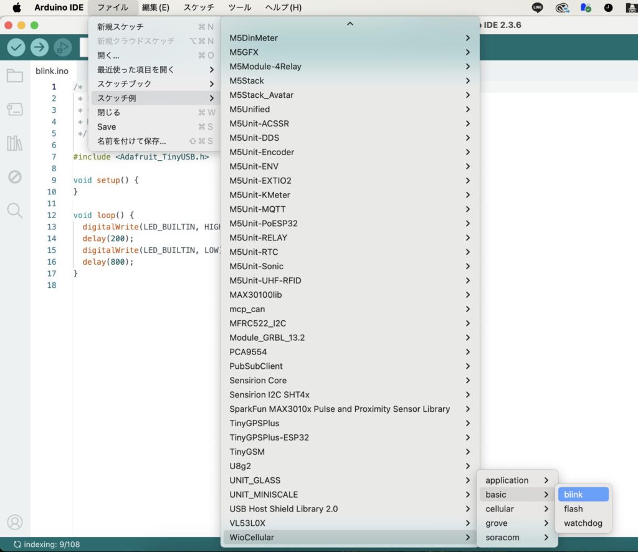
Task: Open the ツール menu
Action: [x=240, y=7]
